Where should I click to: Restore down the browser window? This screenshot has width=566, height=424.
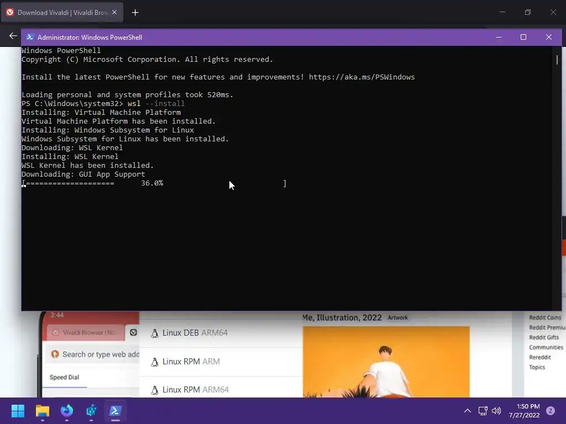click(x=527, y=12)
